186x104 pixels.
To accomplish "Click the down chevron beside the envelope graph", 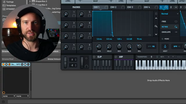I will click(x=156, y=34).
